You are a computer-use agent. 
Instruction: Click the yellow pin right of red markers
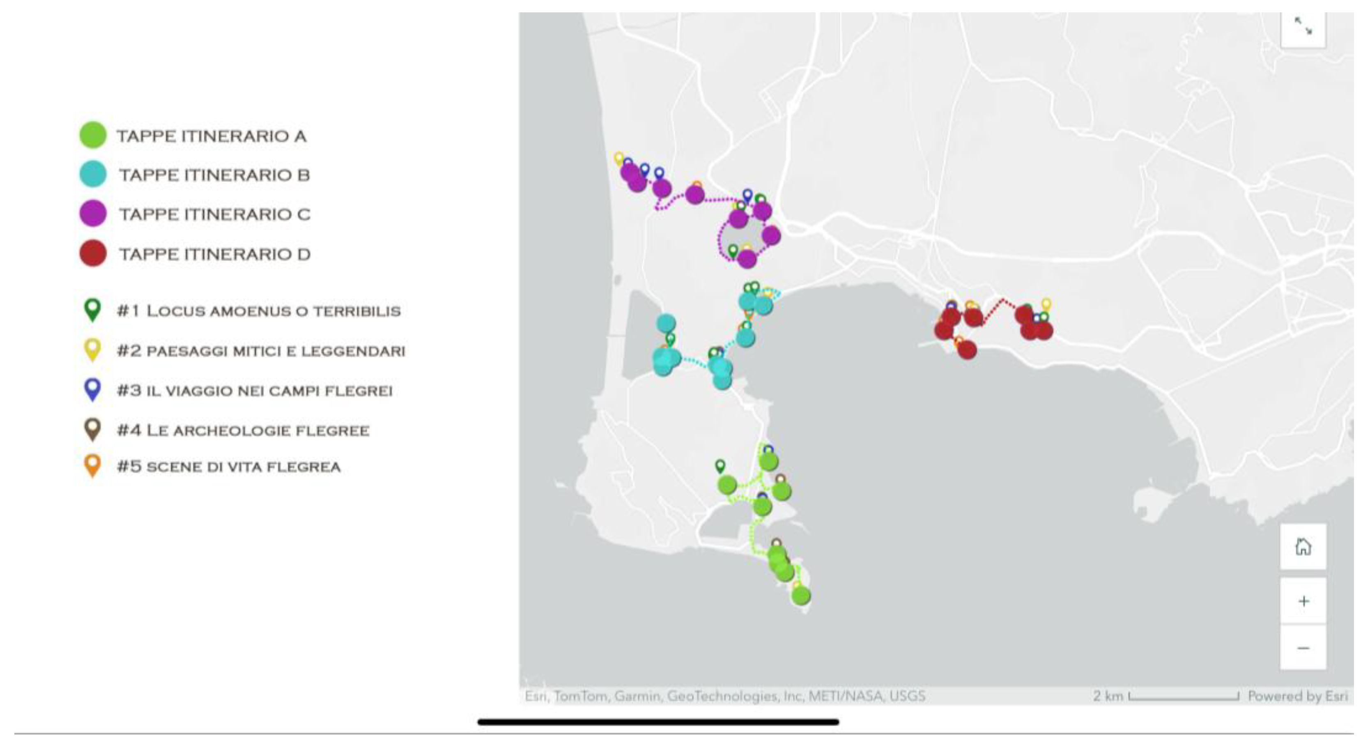[1046, 304]
